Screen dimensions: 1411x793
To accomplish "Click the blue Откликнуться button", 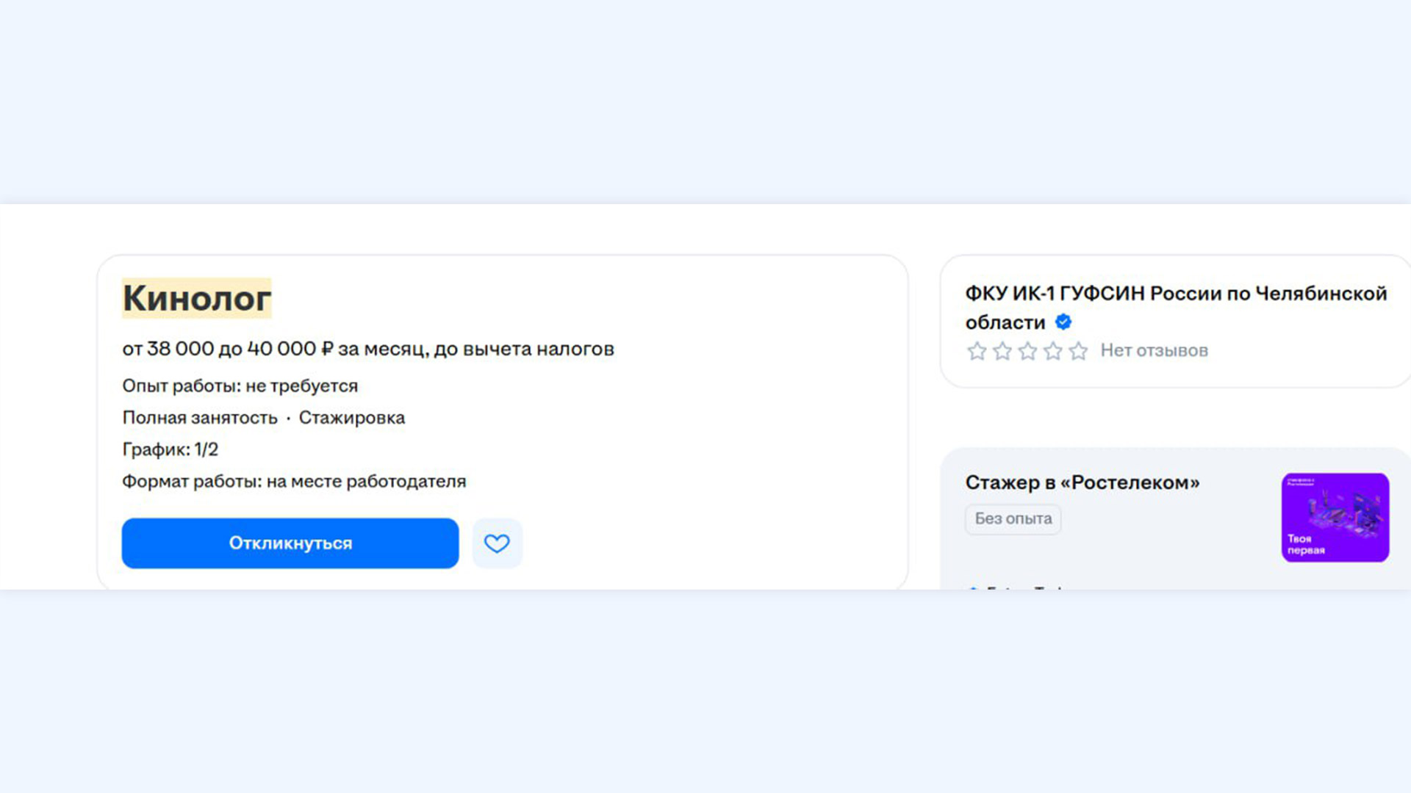I will 290,543.
